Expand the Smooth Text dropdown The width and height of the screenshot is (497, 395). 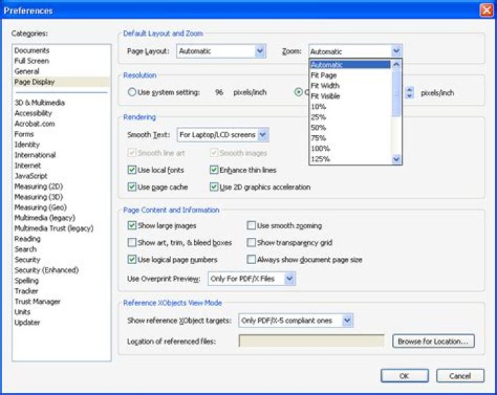coord(223,135)
